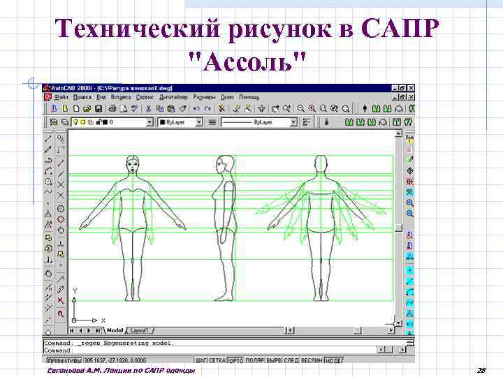
Task: Toggle ОРТО ortho mode in status bar
Action: coord(236,361)
